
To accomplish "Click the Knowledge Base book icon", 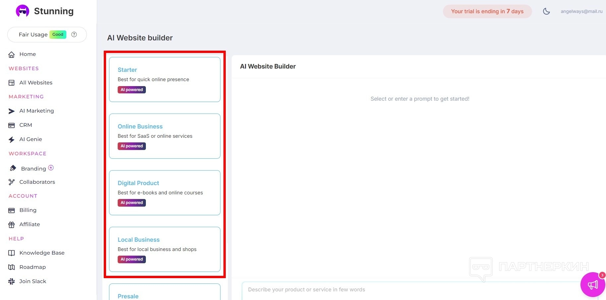I will click(x=12, y=253).
